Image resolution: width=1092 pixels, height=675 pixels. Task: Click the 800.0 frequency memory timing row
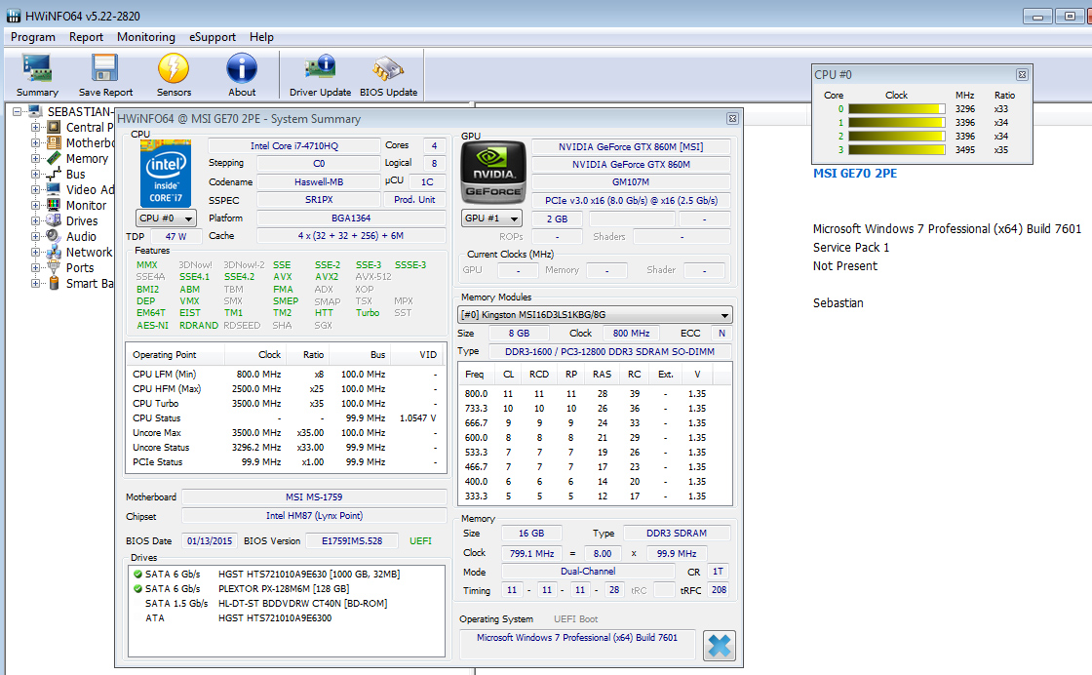[x=595, y=393]
